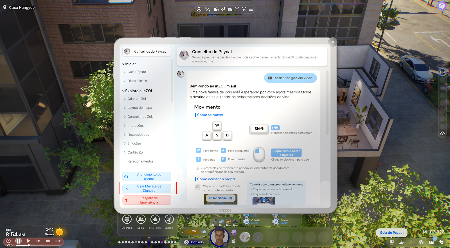Collapse the Iniciar section
The image size is (450, 248).
pyautogui.click(x=123, y=64)
